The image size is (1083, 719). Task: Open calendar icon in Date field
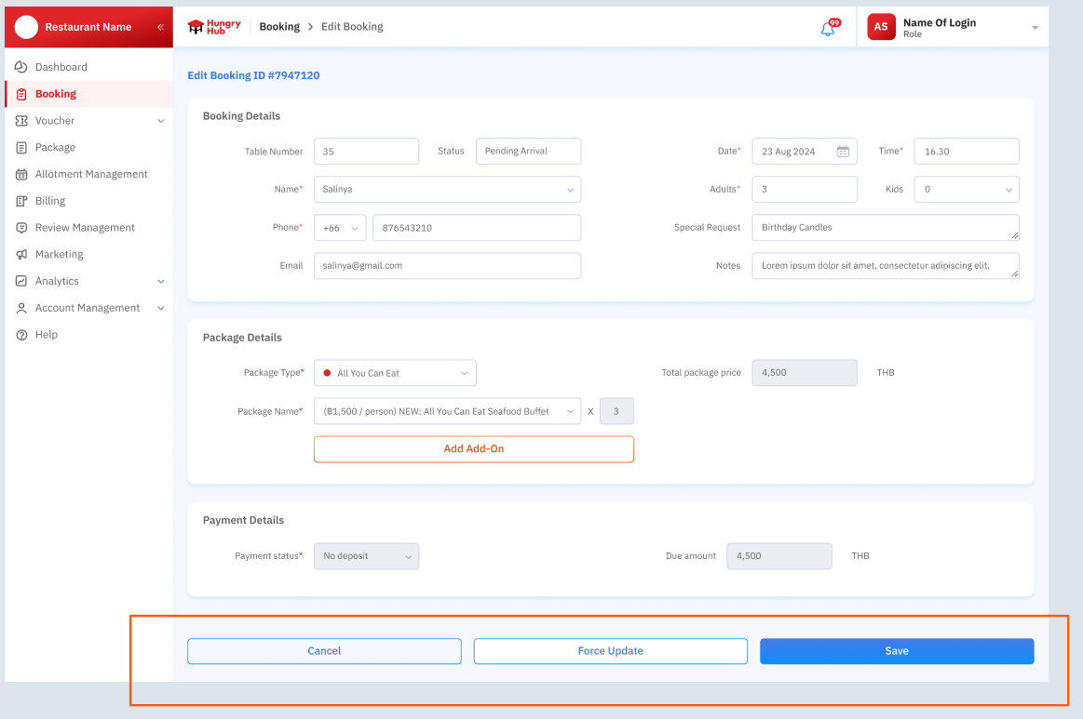[843, 152]
